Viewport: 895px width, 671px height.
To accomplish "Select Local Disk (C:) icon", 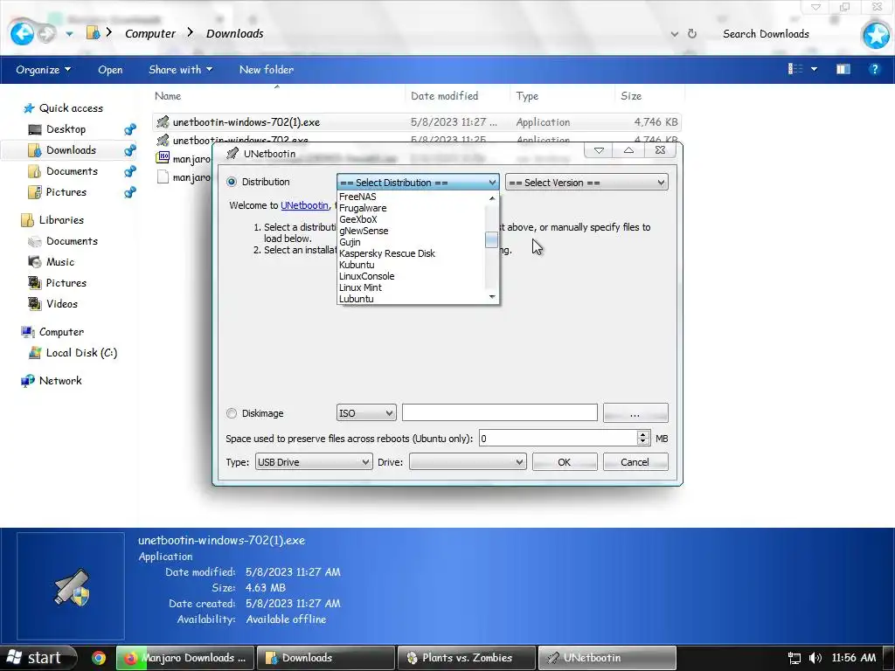I will [x=35, y=353].
